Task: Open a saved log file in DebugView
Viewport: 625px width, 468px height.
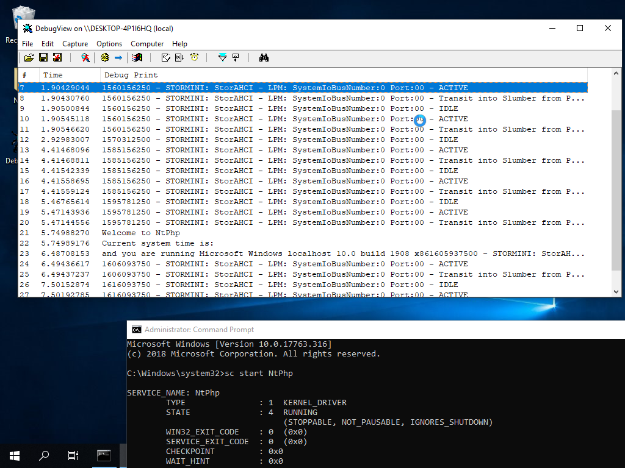Action: pyautogui.click(x=29, y=58)
